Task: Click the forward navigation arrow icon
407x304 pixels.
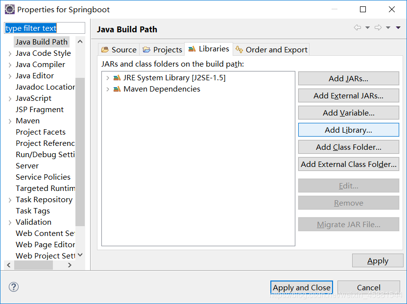Action: 378,27
